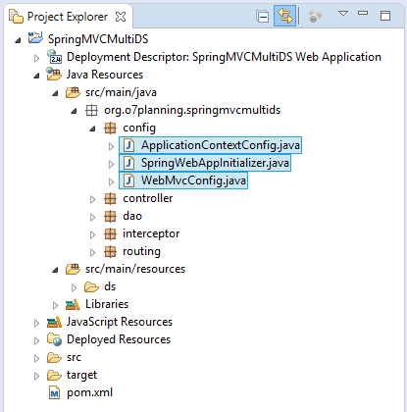Image resolution: width=407 pixels, height=412 pixels.
Task: Collapse the config package arrow
Action: click(x=92, y=129)
